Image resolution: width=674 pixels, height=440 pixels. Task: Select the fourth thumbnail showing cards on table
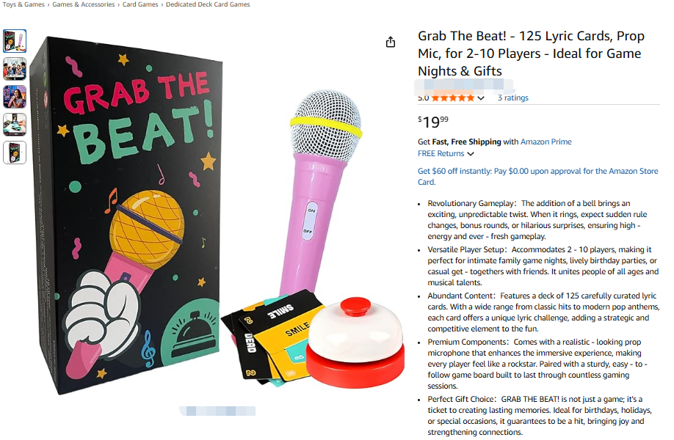click(15, 125)
